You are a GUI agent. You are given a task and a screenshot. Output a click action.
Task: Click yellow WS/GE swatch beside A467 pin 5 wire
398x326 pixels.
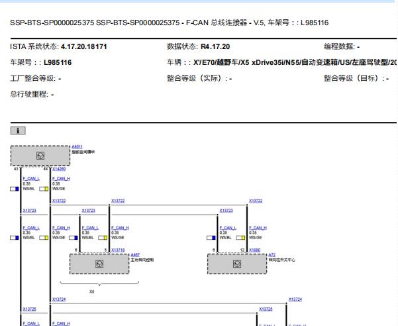[103, 238]
